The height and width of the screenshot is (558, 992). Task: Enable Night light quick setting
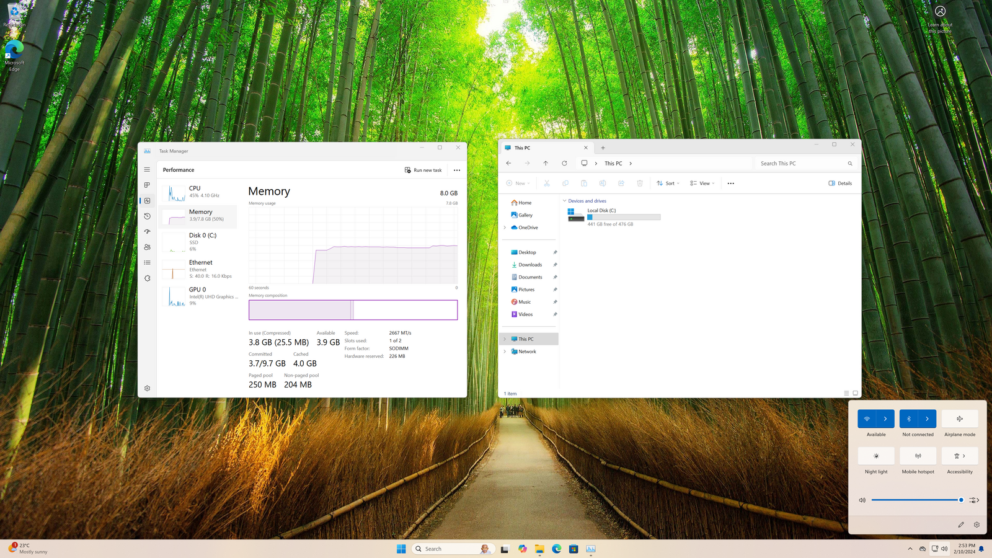(x=876, y=456)
